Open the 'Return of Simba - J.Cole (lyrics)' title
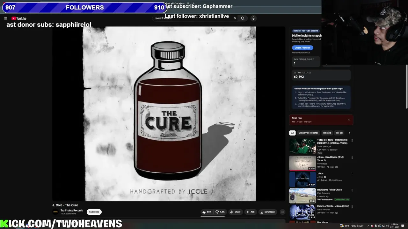408x229 pixels. [x=333, y=206]
